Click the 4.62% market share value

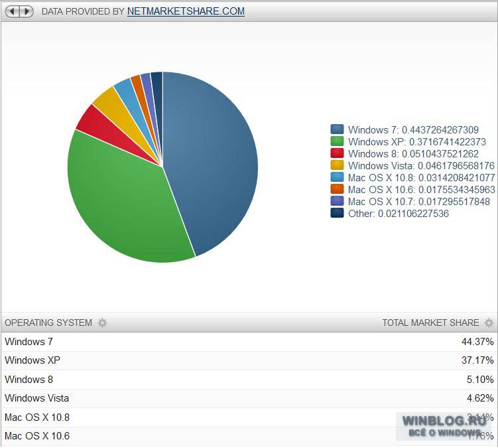point(480,398)
